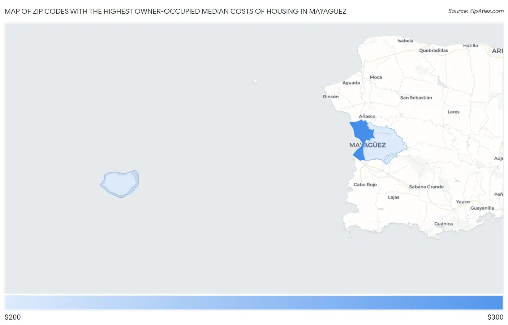Click the Yauco map label
508x325 pixels.
point(463,202)
